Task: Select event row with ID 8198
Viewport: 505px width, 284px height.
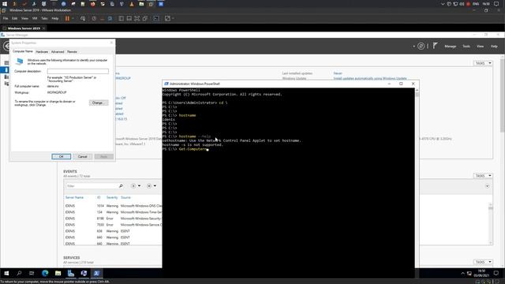Action: click(x=113, y=219)
